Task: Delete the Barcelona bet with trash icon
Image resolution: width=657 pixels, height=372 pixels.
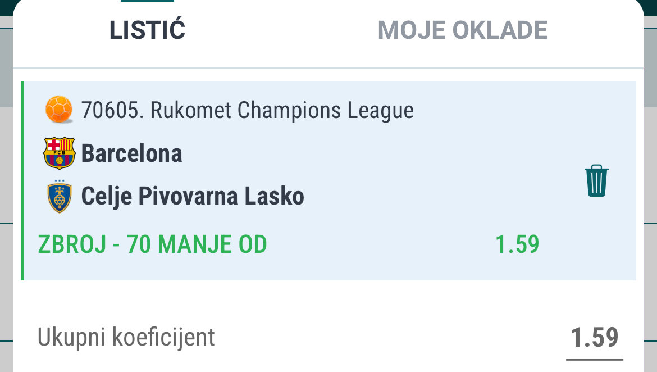Action: pyautogui.click(x=596, y=180)
